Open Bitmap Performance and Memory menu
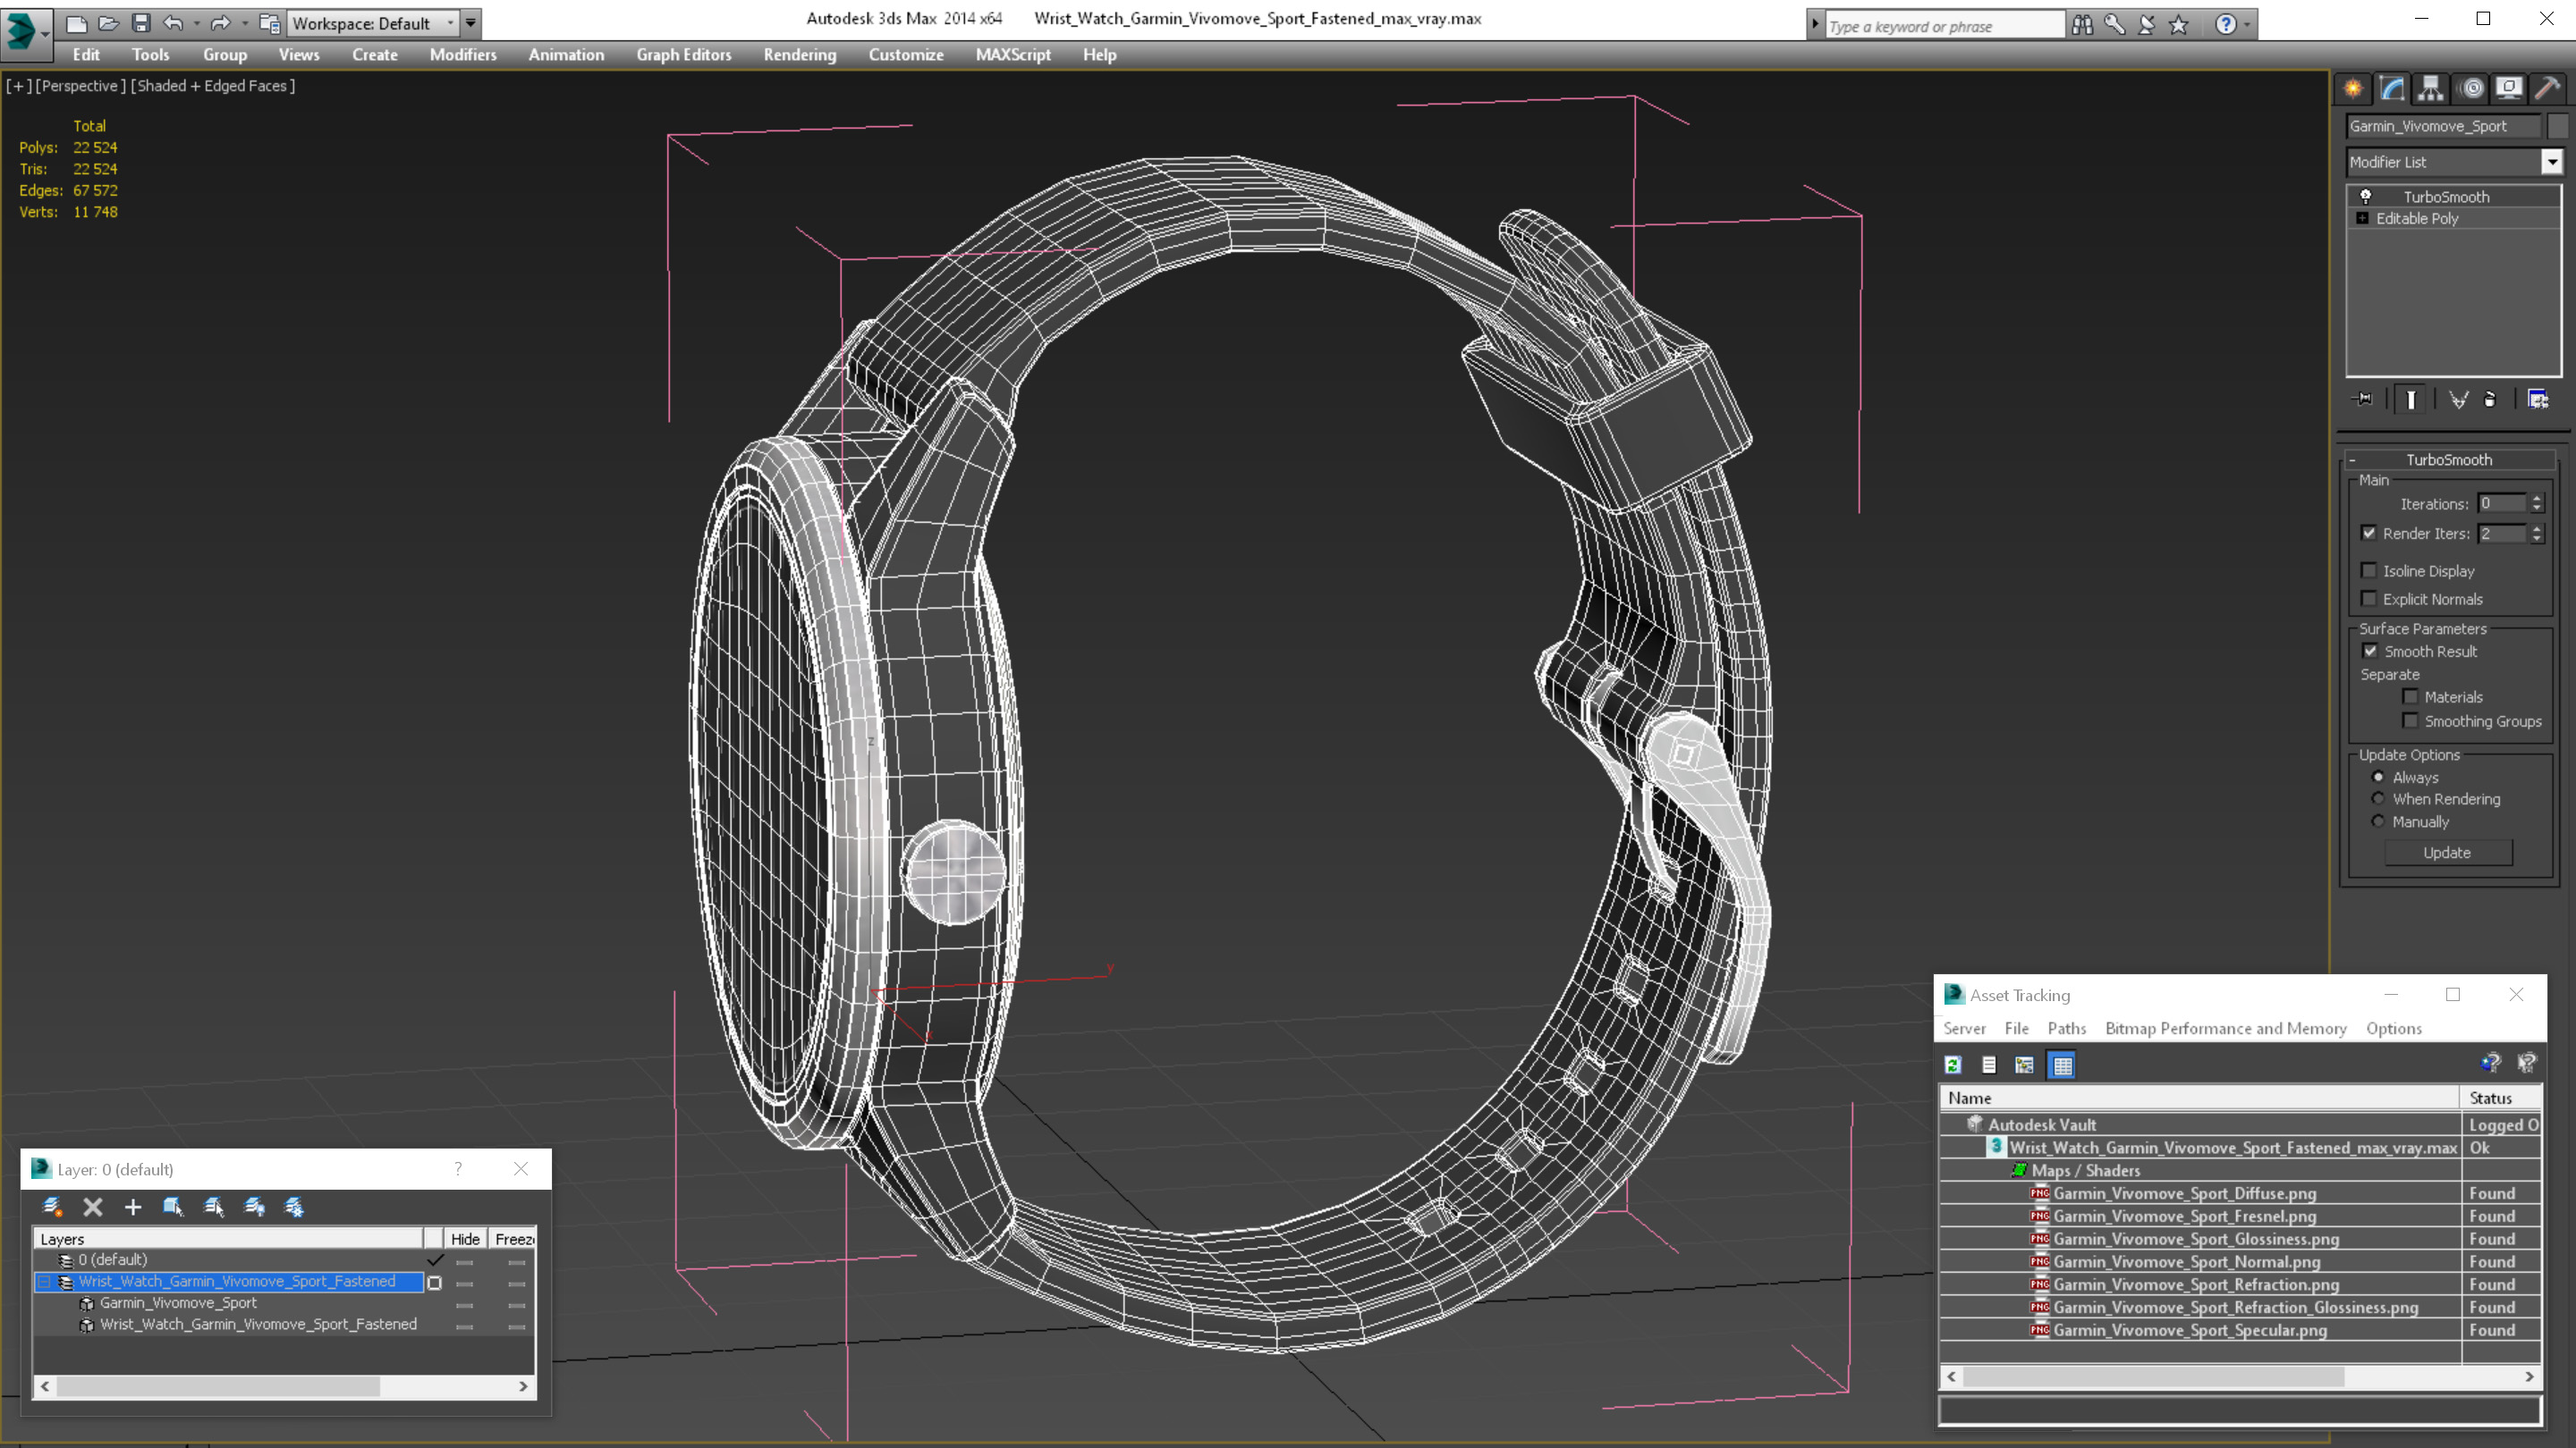The width and height of the screenshot is (2576, 1448). click(2225, 1028)
